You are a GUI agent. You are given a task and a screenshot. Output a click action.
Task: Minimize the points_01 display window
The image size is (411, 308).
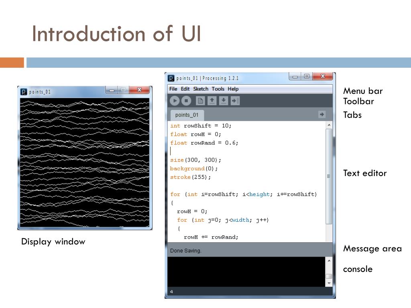(x=112, y=90)
